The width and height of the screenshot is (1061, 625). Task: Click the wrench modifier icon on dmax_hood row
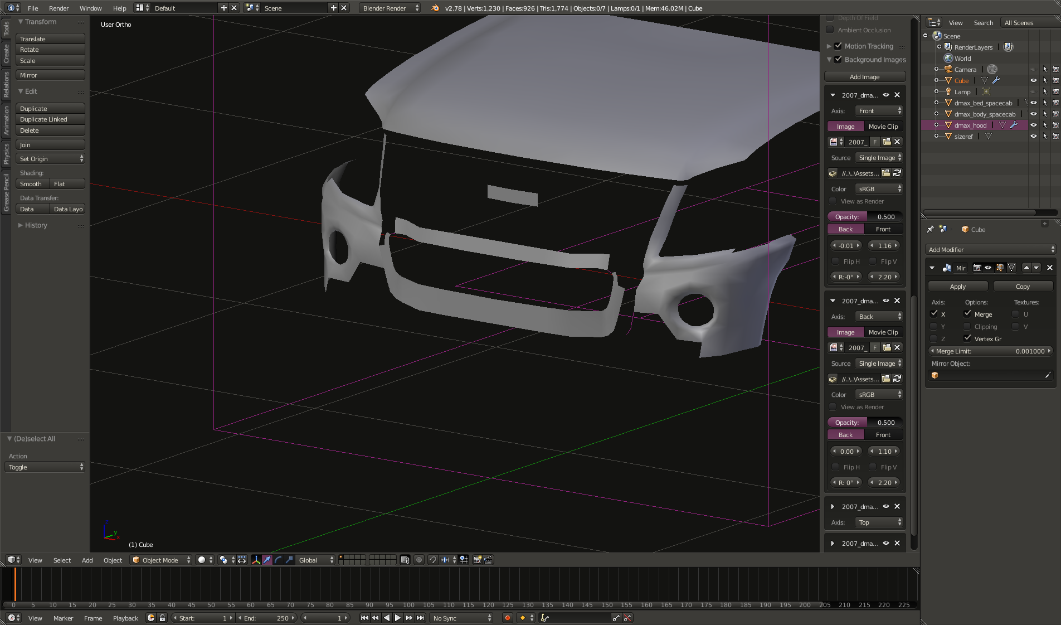click(1014, 125)
